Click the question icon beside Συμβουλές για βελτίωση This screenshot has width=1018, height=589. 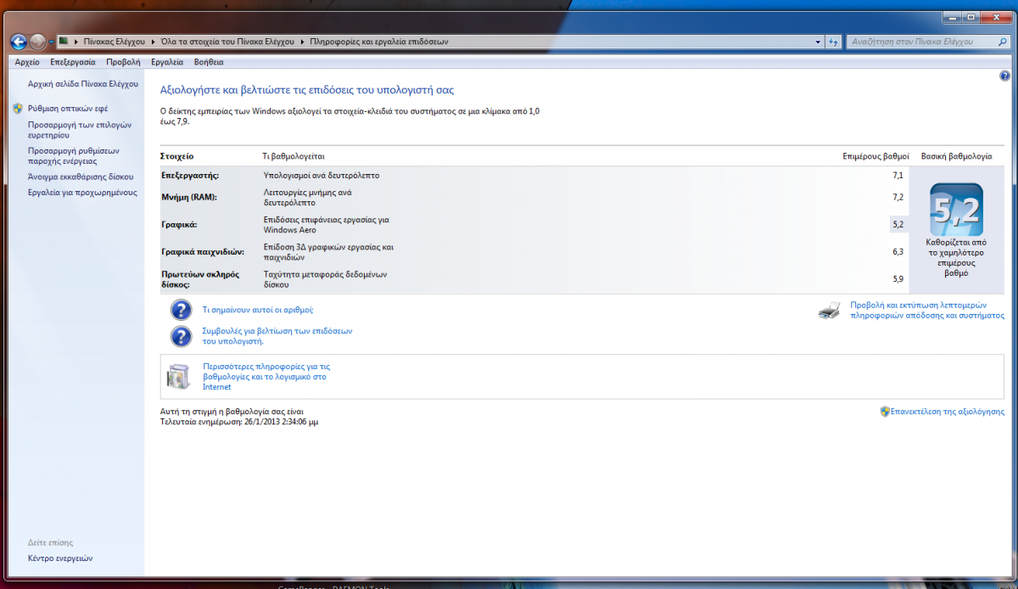[x=181, y=336]
